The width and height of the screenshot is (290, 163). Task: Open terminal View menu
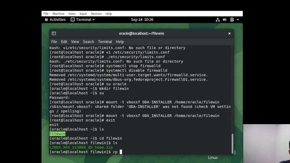click(x=75, y=42)
